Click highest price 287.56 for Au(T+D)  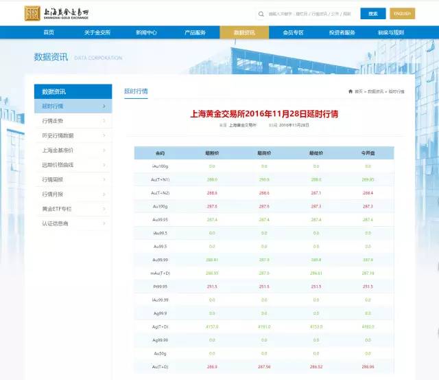tap(264, 367)
